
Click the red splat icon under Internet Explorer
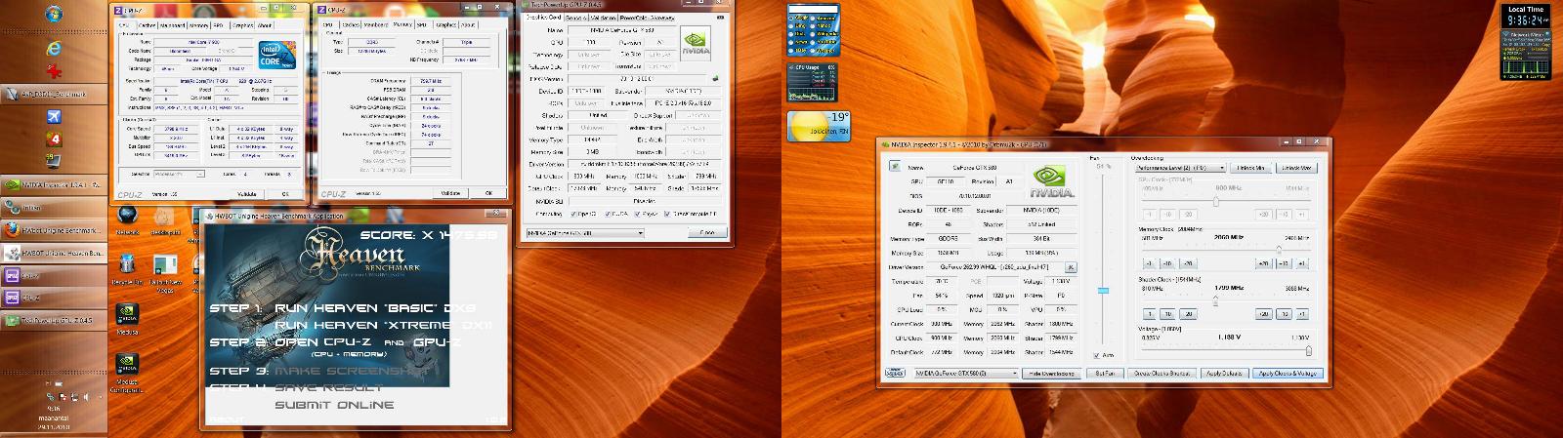click(x=53, y=70)
